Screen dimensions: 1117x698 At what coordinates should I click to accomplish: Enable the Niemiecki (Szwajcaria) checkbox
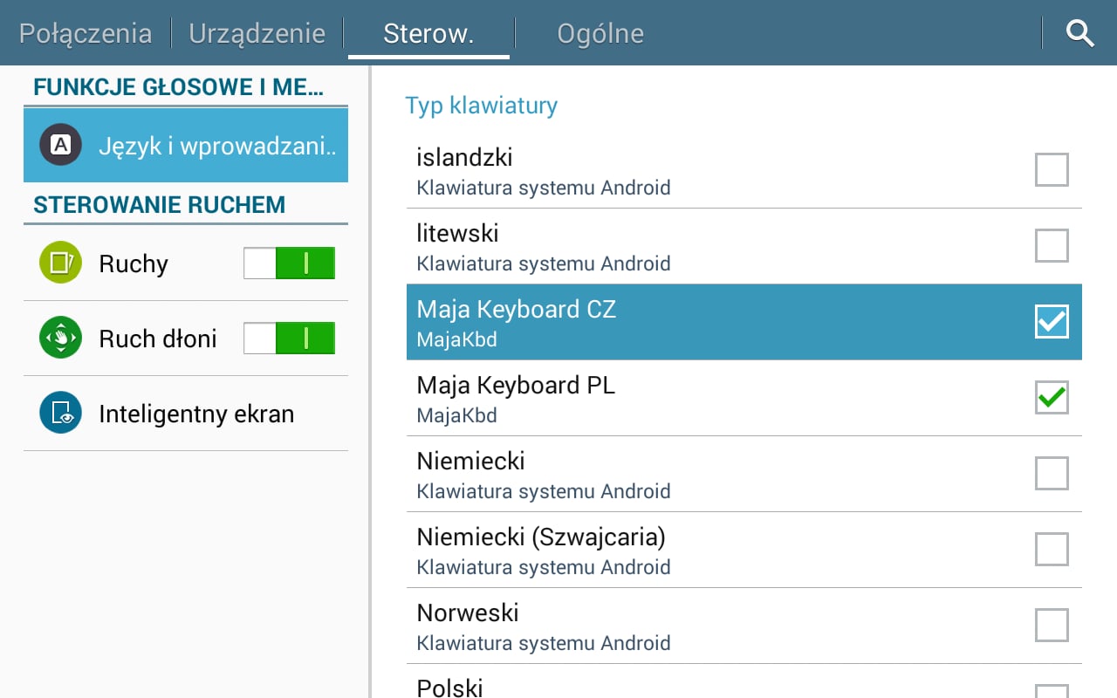click(x=1052, y=550)
